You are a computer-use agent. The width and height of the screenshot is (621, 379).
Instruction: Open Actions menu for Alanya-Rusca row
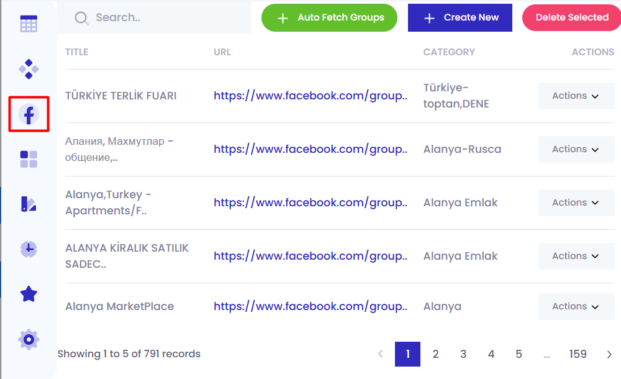(x=576, y=150)
